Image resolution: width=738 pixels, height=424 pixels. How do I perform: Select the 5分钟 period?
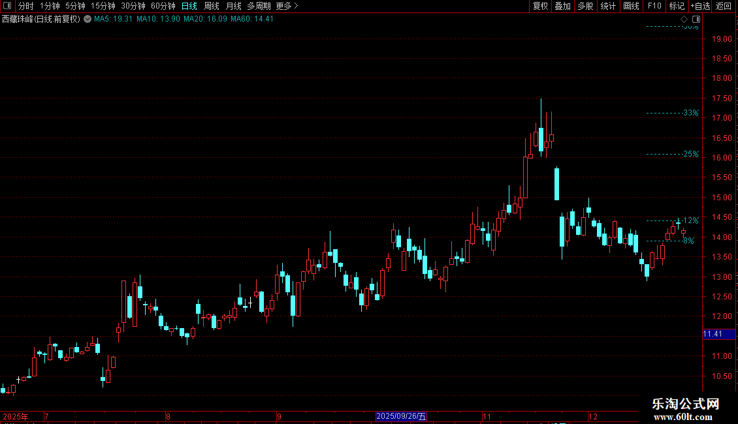tap(75, 6)
